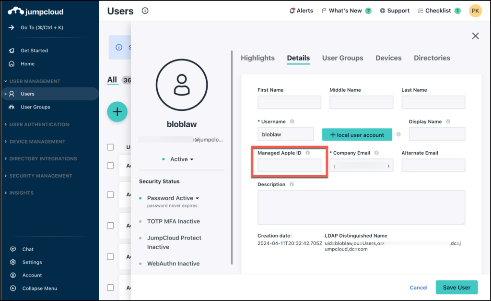Viewport: 491px width, 301px height.
Task: Switch to the Details tab
Action: 298,58
